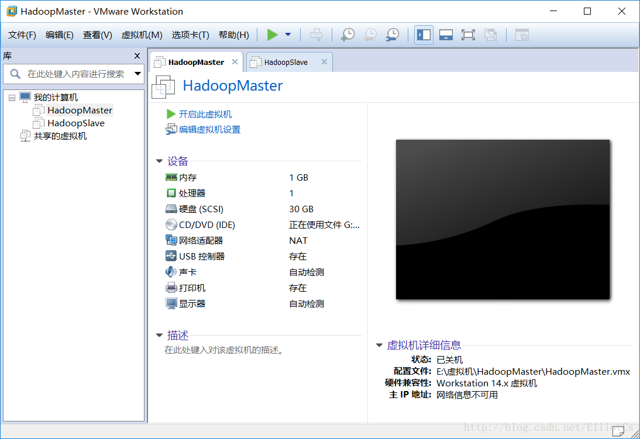Screen dimensions: 640x439
Task: Open the 编辑(E) menu
Action: (x=60, y=35)
